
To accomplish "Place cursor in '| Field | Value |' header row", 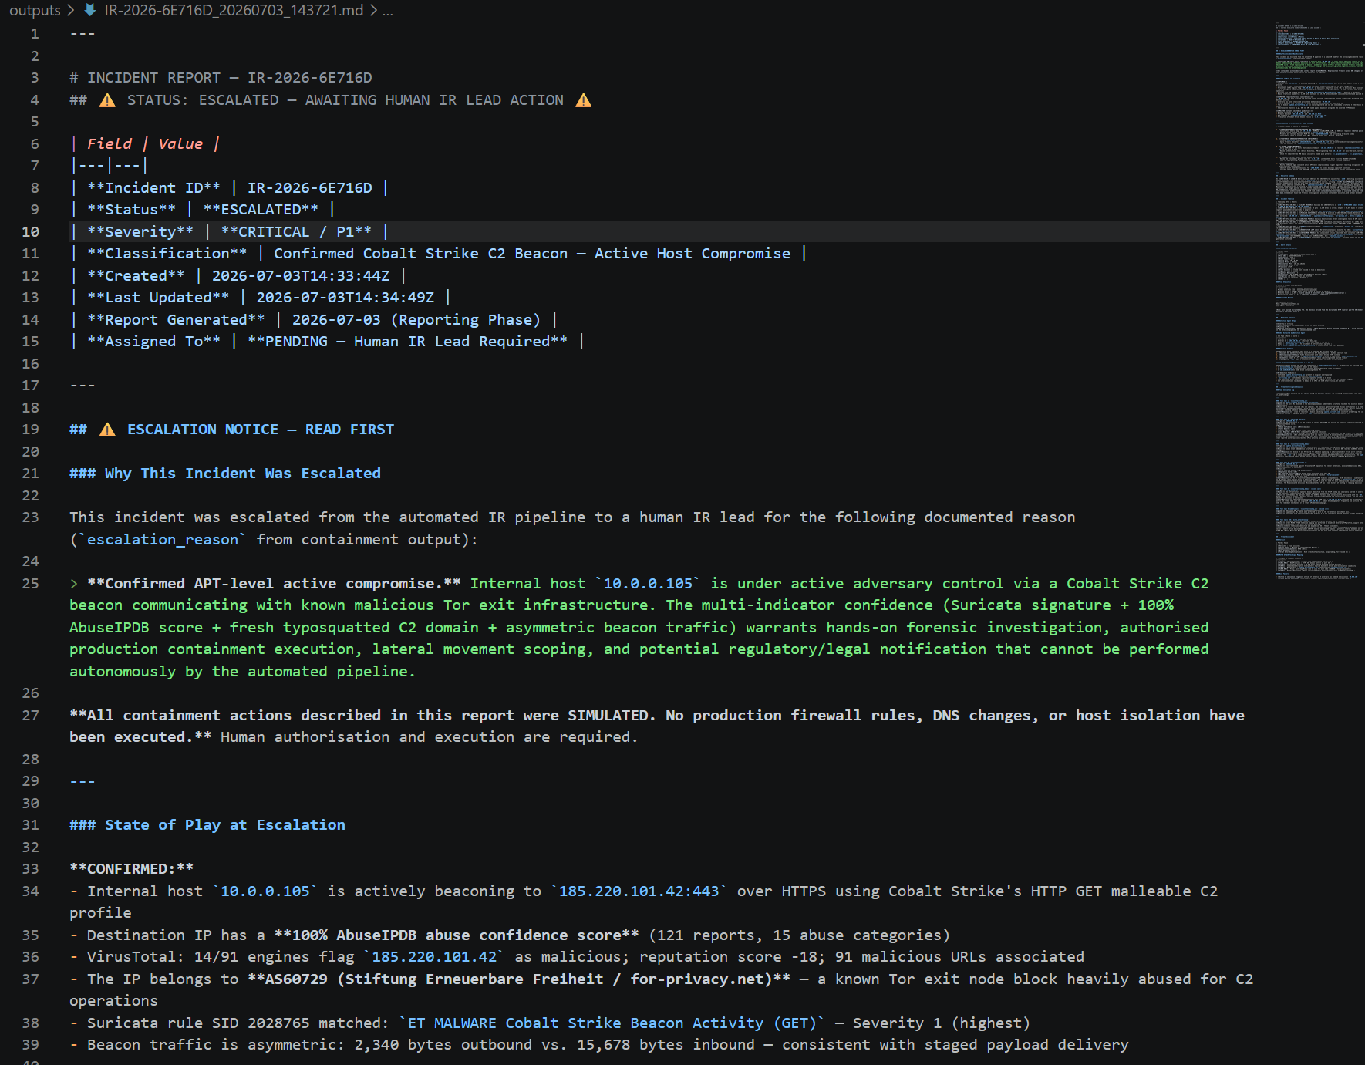I will coord(145,144).
